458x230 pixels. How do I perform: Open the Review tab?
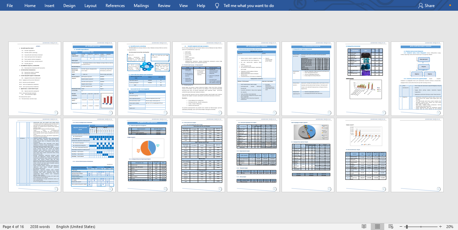pyautogui.click(x=164, y=6)
